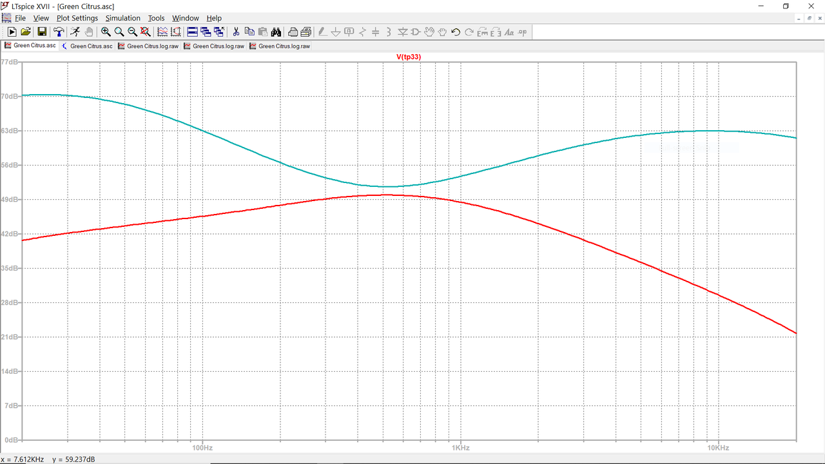
Task: Zoom in on the waveform plot
Action: [x=105, y=32]
